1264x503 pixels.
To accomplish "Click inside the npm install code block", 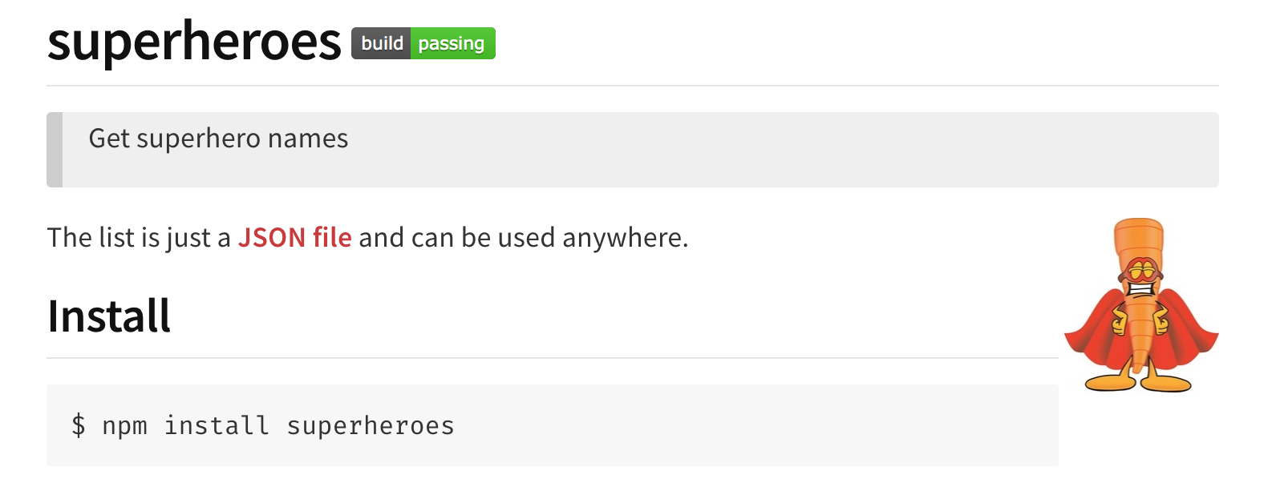I will pyautogui.click(x=552, y=425).
